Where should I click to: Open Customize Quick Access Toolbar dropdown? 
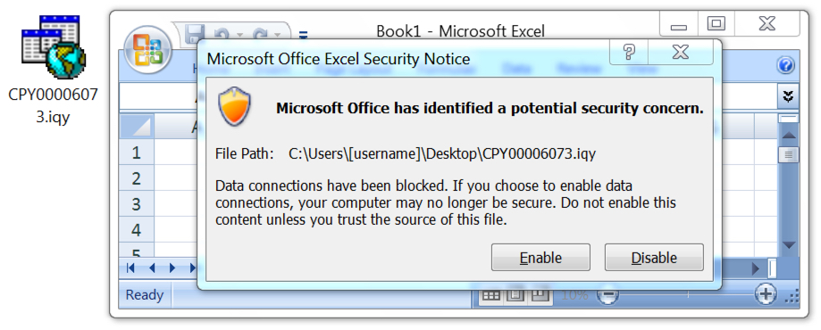303,36
